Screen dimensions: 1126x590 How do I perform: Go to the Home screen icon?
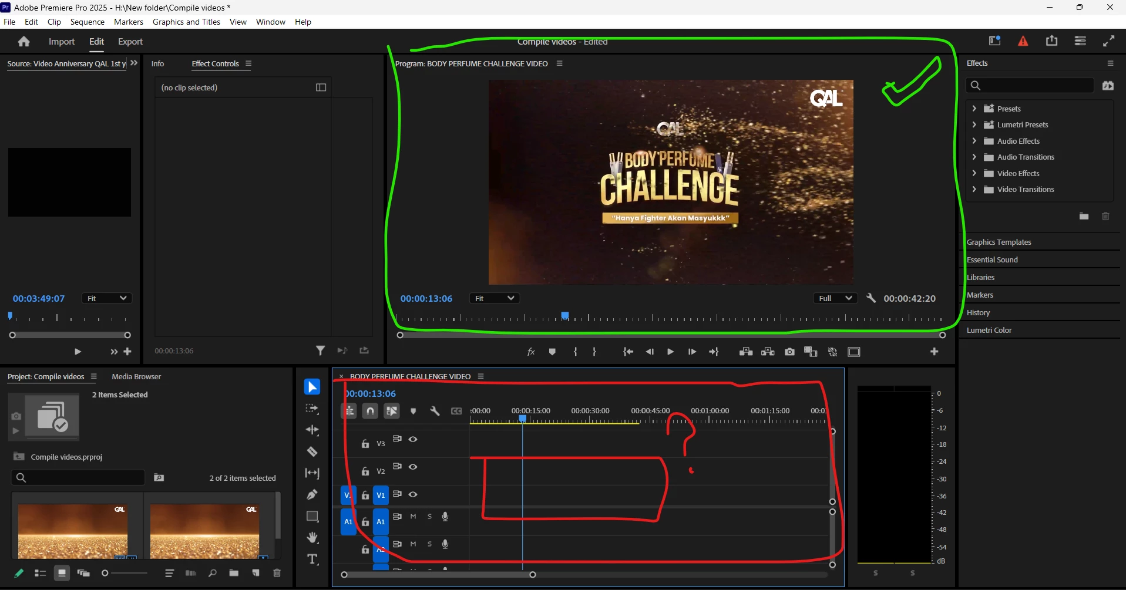point(23,42)
